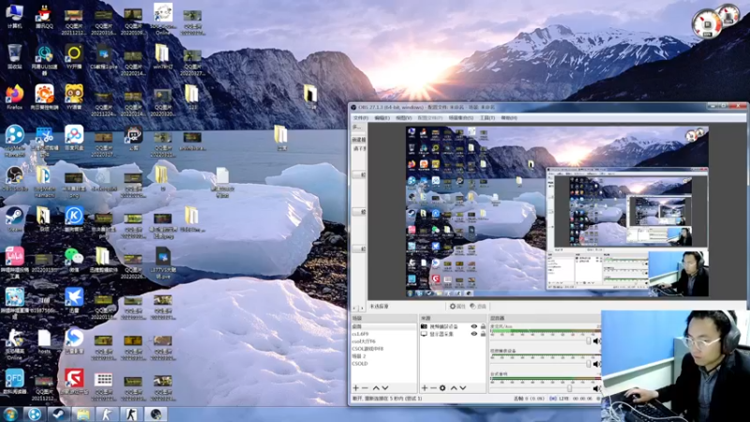
Task: Open the 视图 menu in OBS
Action: point(403,118)
